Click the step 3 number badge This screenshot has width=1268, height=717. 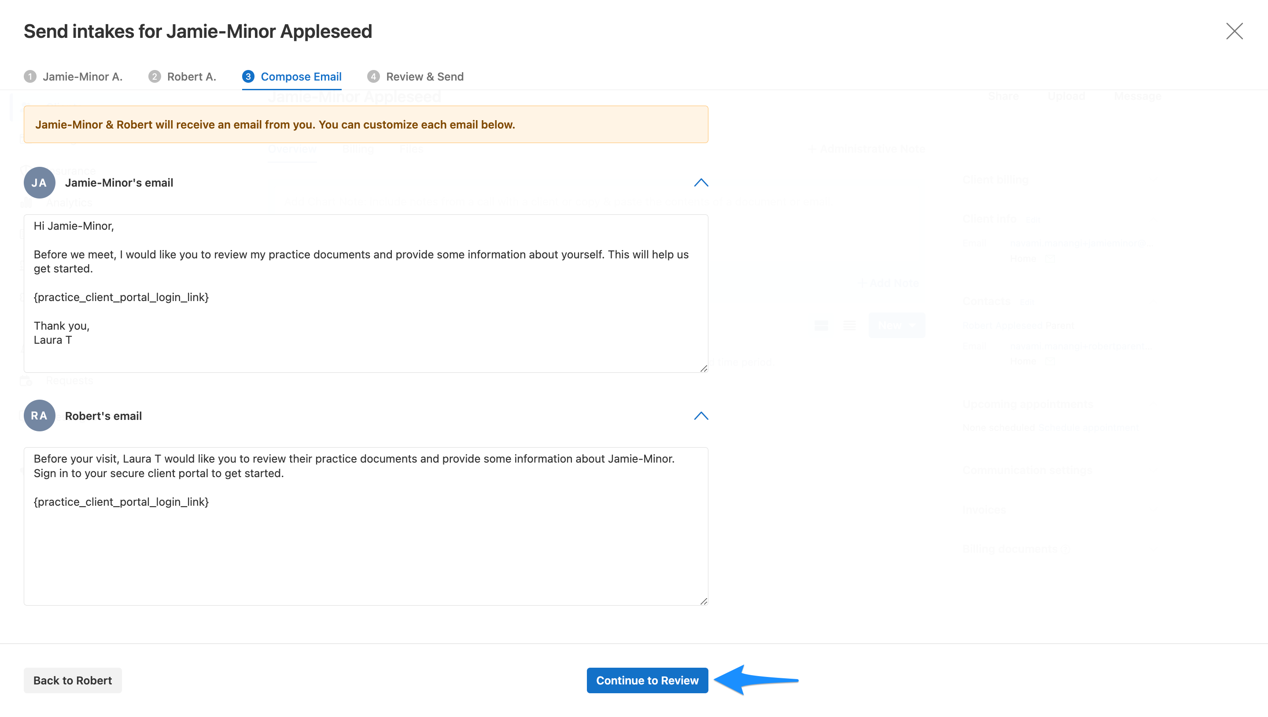coord(248,76)
